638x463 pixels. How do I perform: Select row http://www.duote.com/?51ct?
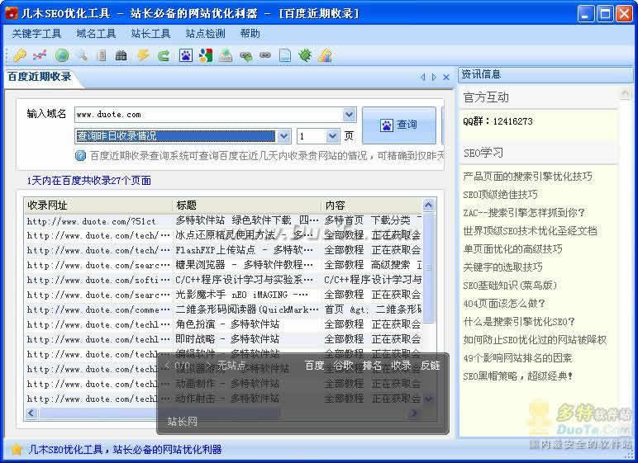[x=223, y=221]
